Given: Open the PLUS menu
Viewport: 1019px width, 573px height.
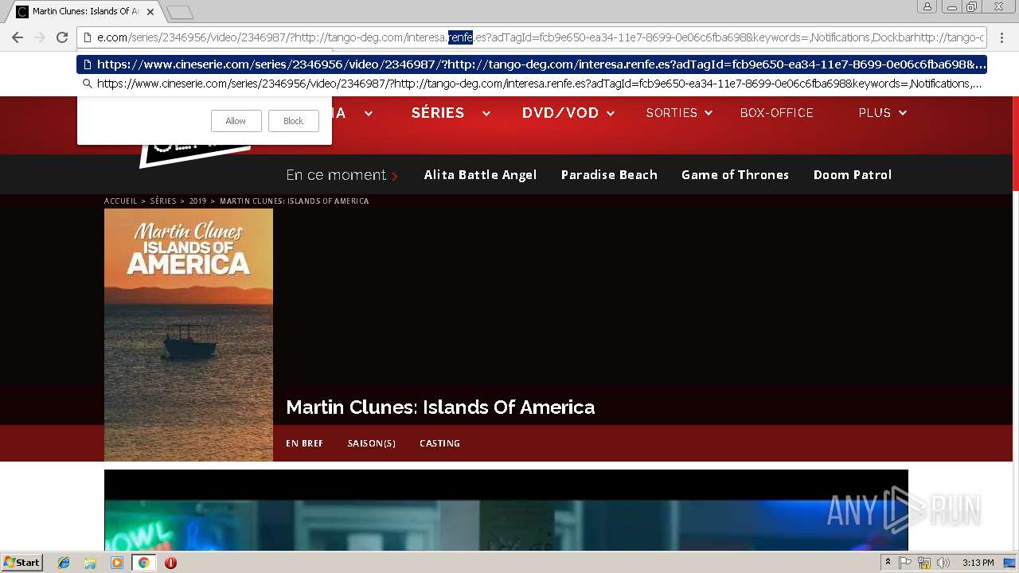Looking at the screenshot, I should 874,113.
